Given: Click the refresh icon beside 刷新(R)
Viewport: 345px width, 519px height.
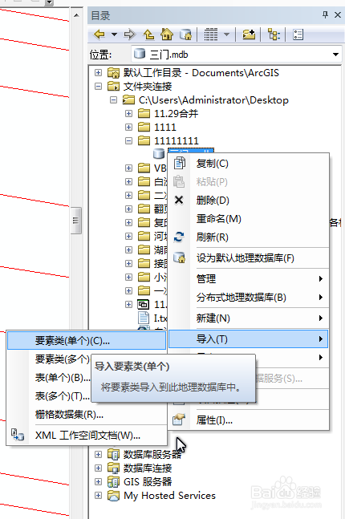Looking at the screenshot, I should point(179,237).
